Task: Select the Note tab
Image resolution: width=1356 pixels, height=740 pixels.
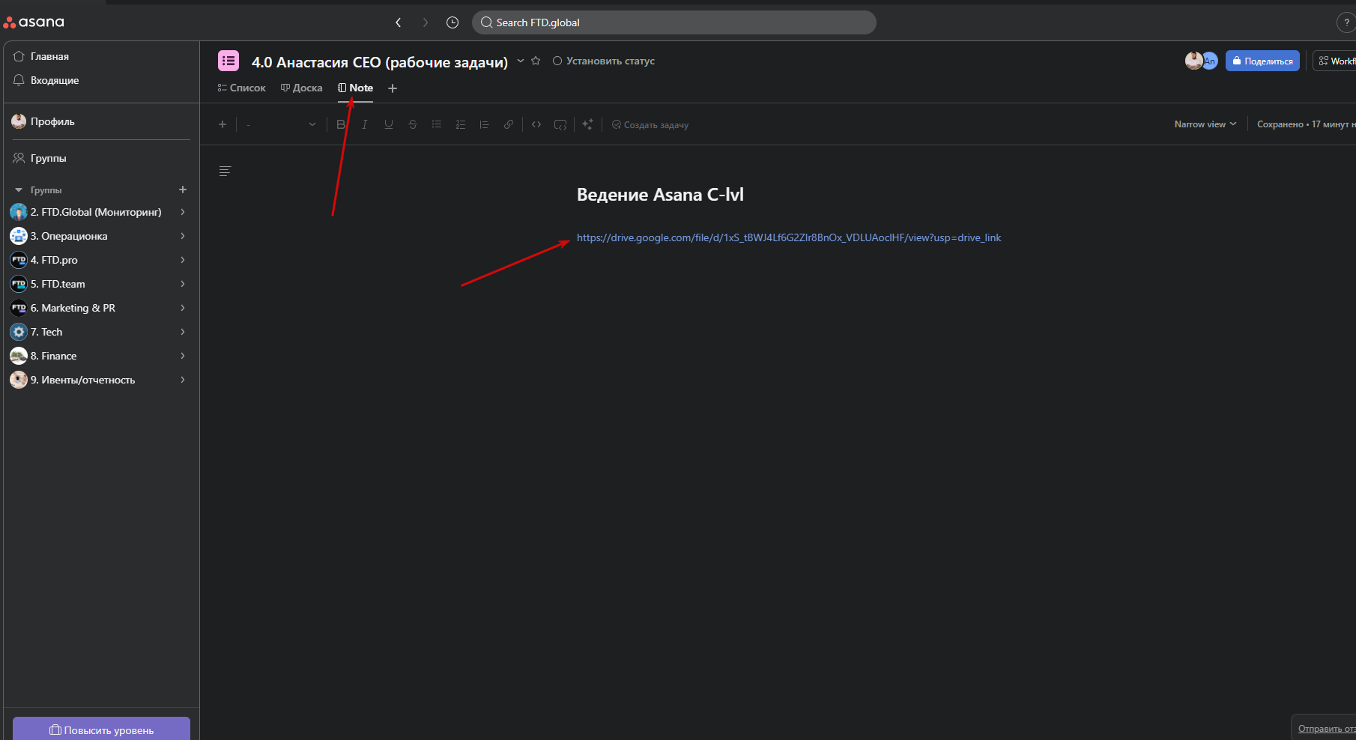Action: (x=355, y=88)
